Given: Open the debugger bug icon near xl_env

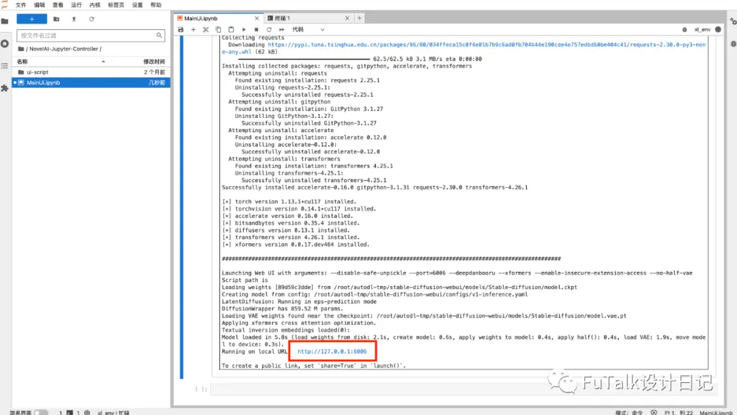Looking at the screenshot, I should 684,29.
